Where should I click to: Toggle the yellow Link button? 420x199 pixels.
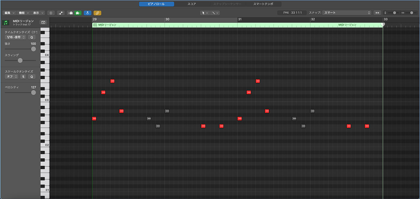[x=97, y=13]
